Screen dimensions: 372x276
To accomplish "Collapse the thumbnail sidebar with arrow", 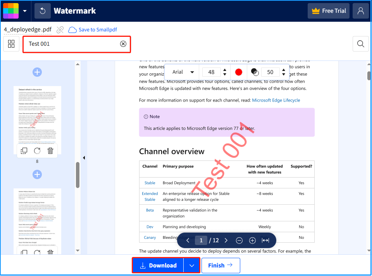I will (x=84, y=158).
